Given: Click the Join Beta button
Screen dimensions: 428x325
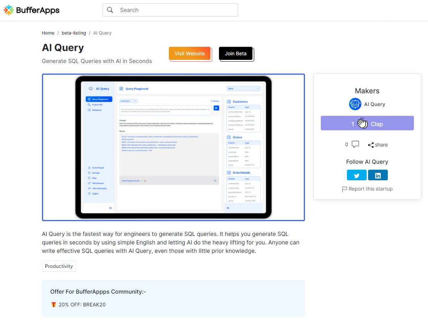Looking at the screenshot, I should click(236, 53).
